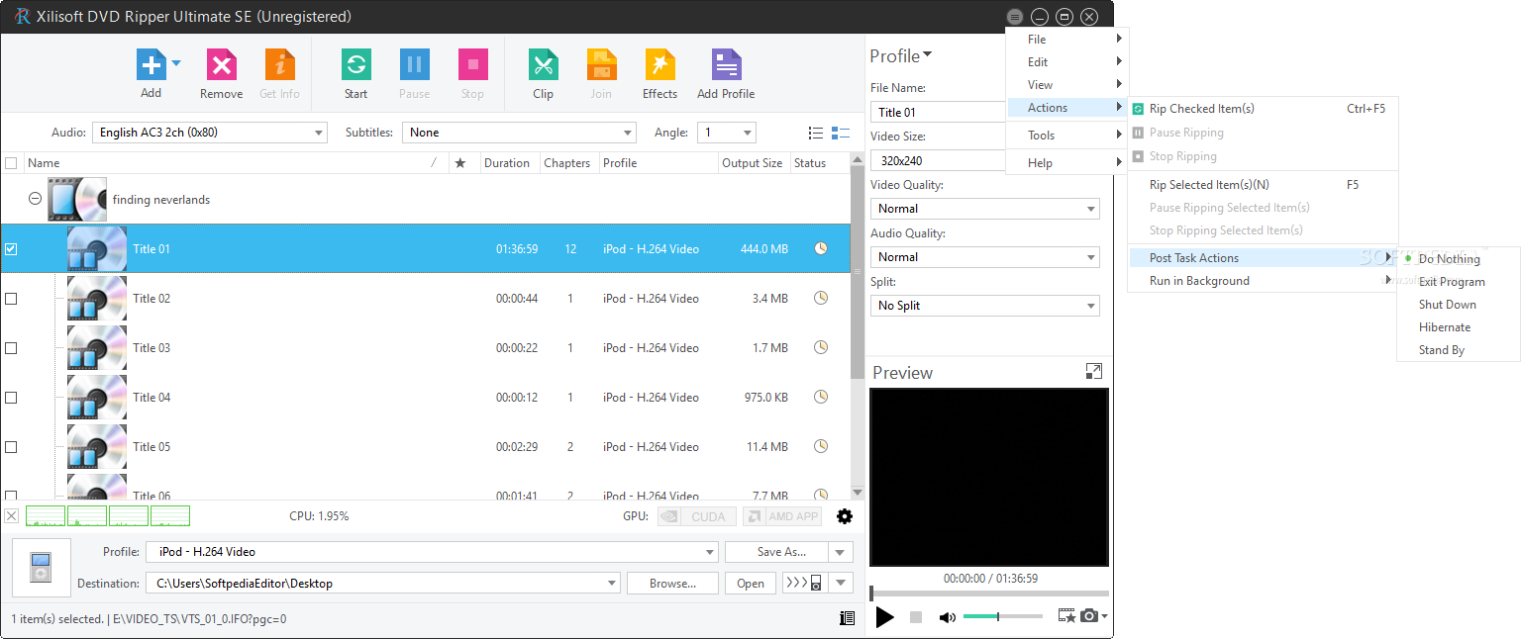Open the bottom Profile combo box
This screenshot has width=1521, height=639.
432,552
